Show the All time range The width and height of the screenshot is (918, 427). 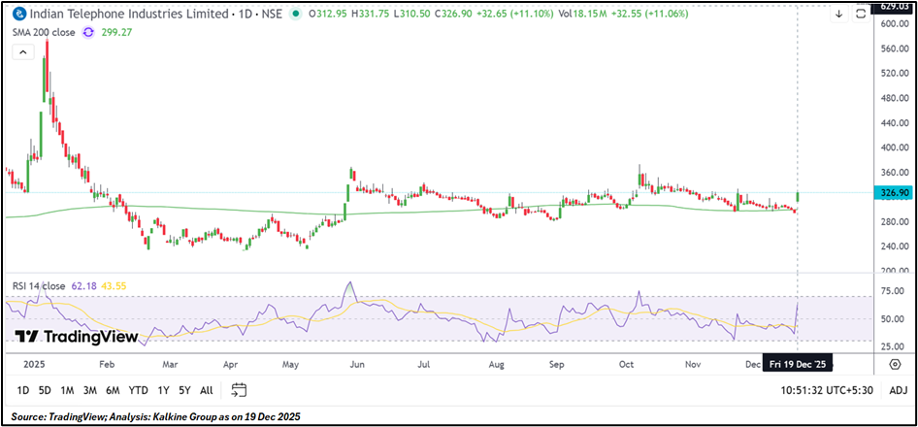(206, 390)
